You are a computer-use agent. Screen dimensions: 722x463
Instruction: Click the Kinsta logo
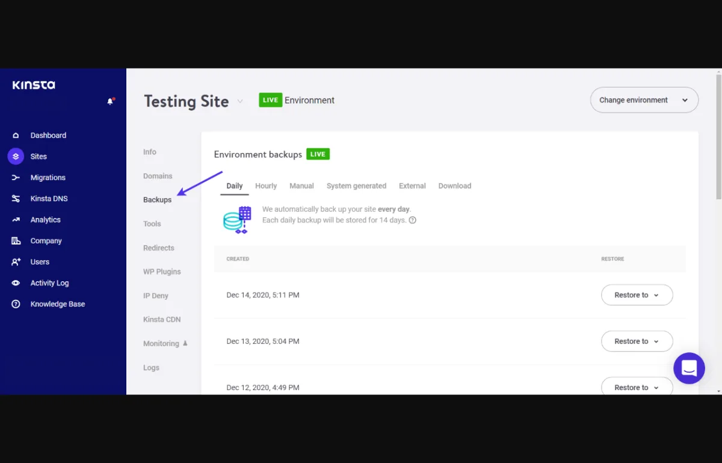tap(34, 85)
